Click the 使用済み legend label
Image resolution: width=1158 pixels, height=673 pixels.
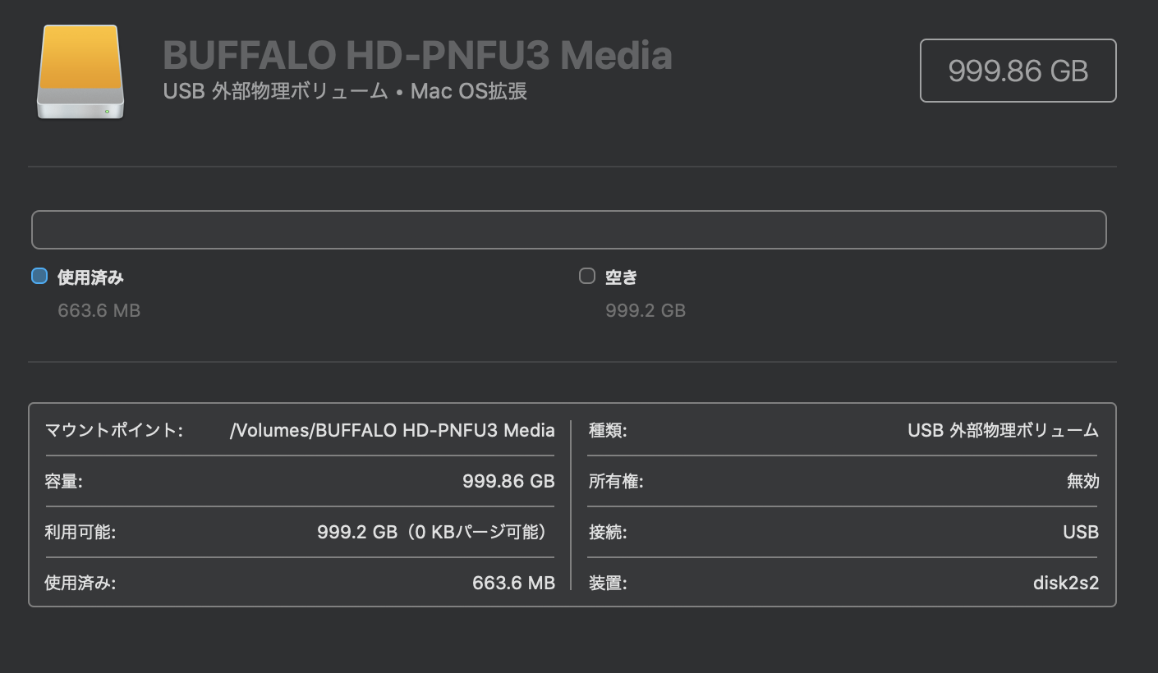coord(90,277)
